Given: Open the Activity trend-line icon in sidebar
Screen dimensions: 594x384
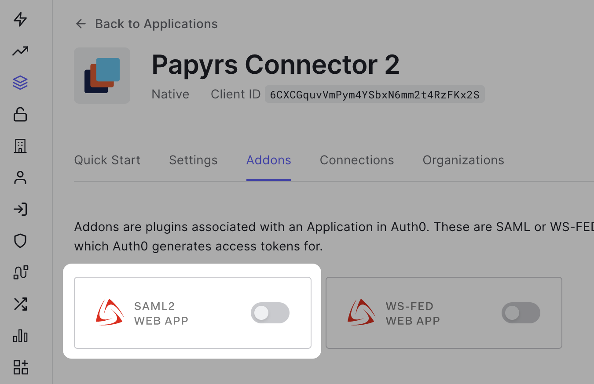Looking at the screenshot, I should pos(20,51).
